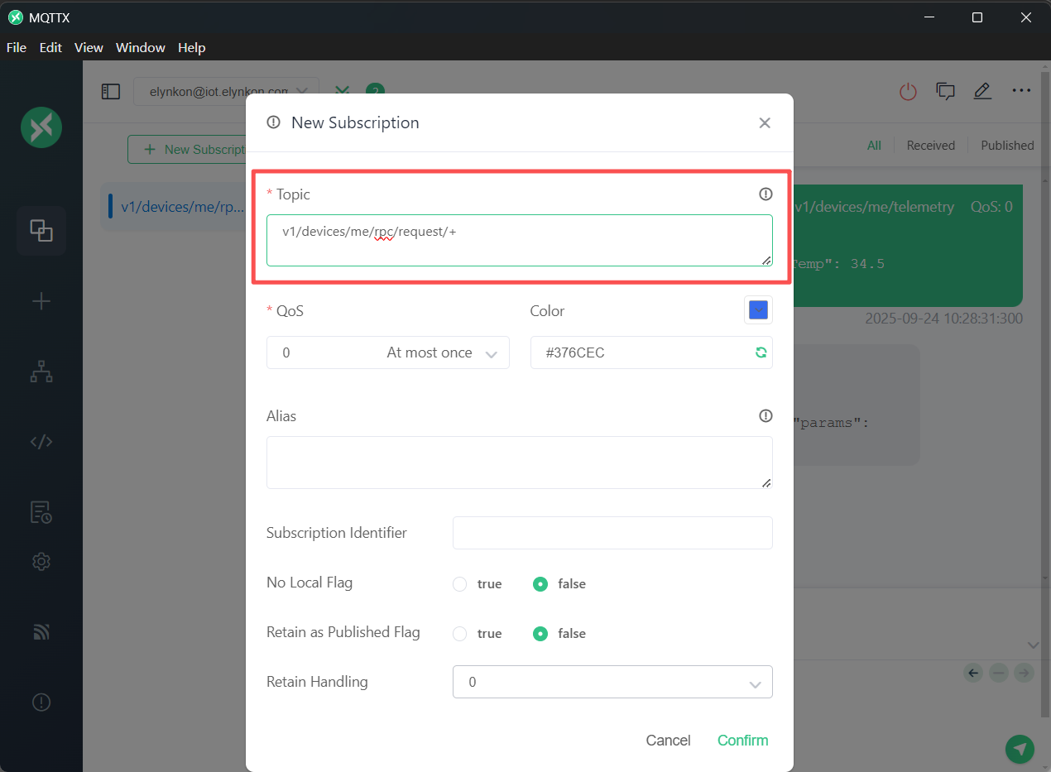Click in the Alias text area

point(520,463)
